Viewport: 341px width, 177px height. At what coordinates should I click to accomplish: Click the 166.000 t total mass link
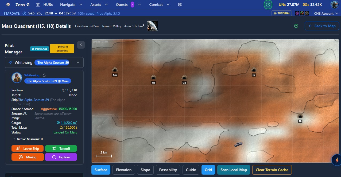pyautogui.click(x=71, y=128)
